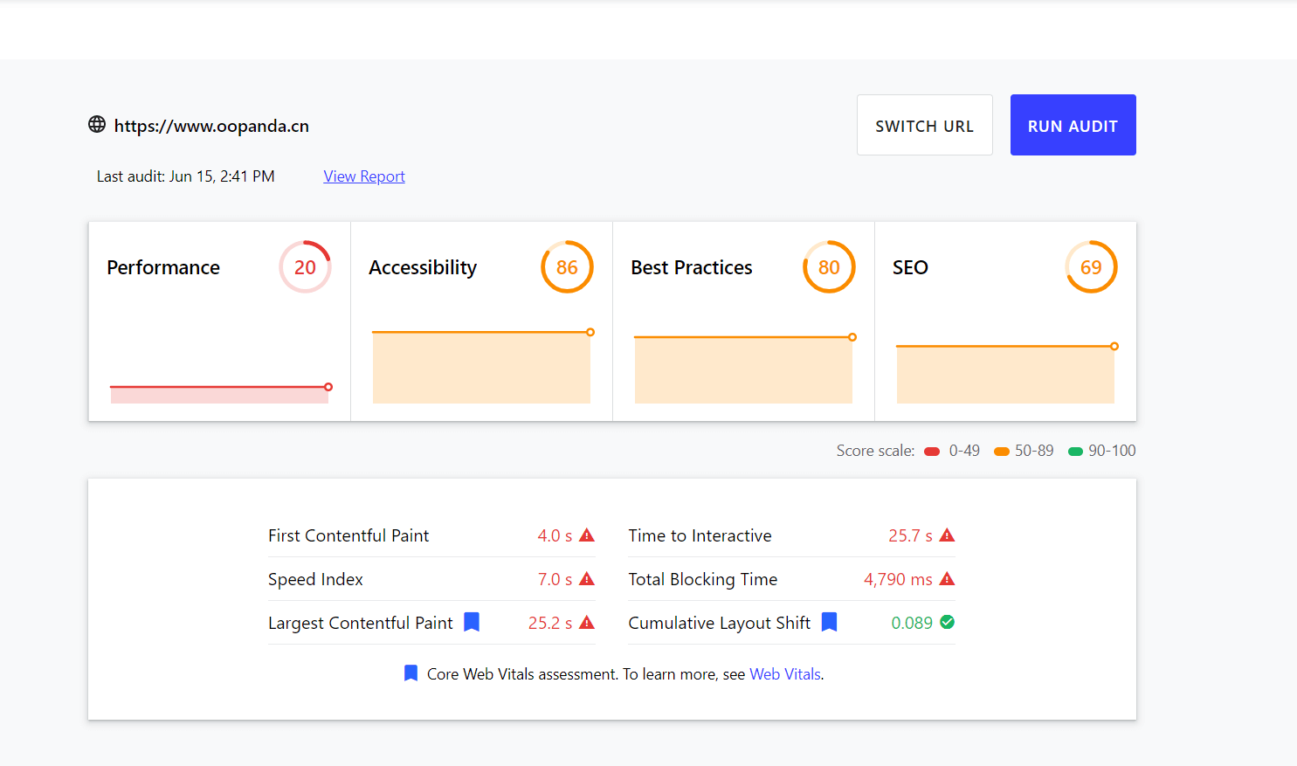Click the 7.0 s value
The height and width of the screenshot is (766, 1297).
tap(555, 579)
